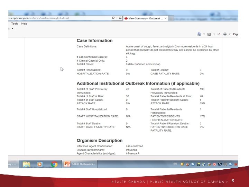The image size is (249, 187).
Task: Expand the RSS feeds dropdown arrow
Action: point(214,34)
